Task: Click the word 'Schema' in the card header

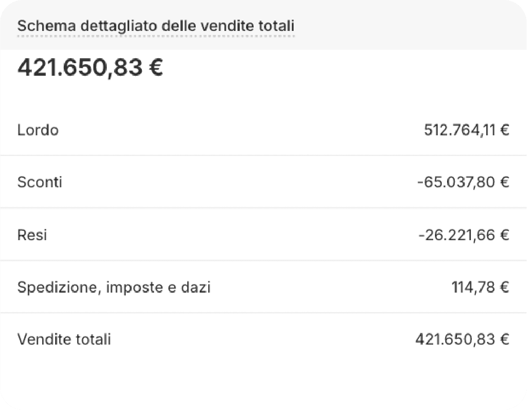Action: pyautogui.click(x=46, y=26)
